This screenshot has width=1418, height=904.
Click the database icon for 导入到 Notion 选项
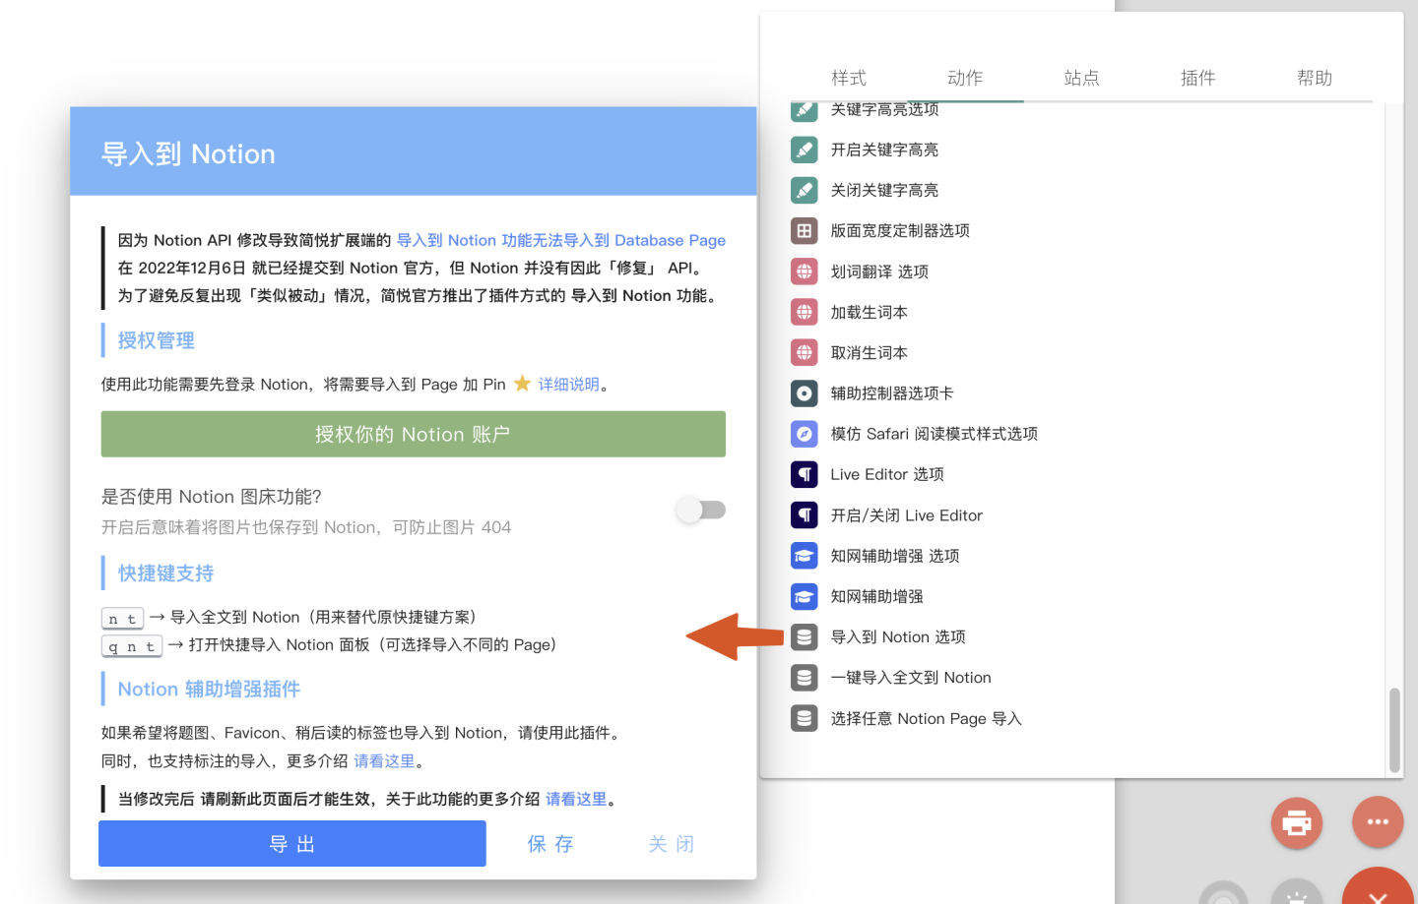click(x=805, y=637)
